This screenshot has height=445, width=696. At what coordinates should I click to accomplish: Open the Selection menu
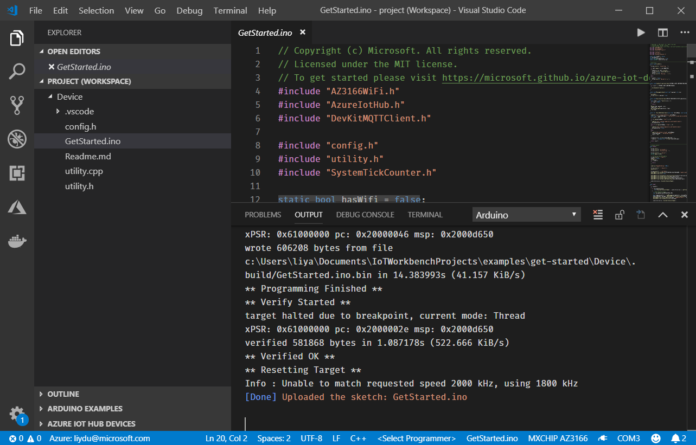coord(97,10)
